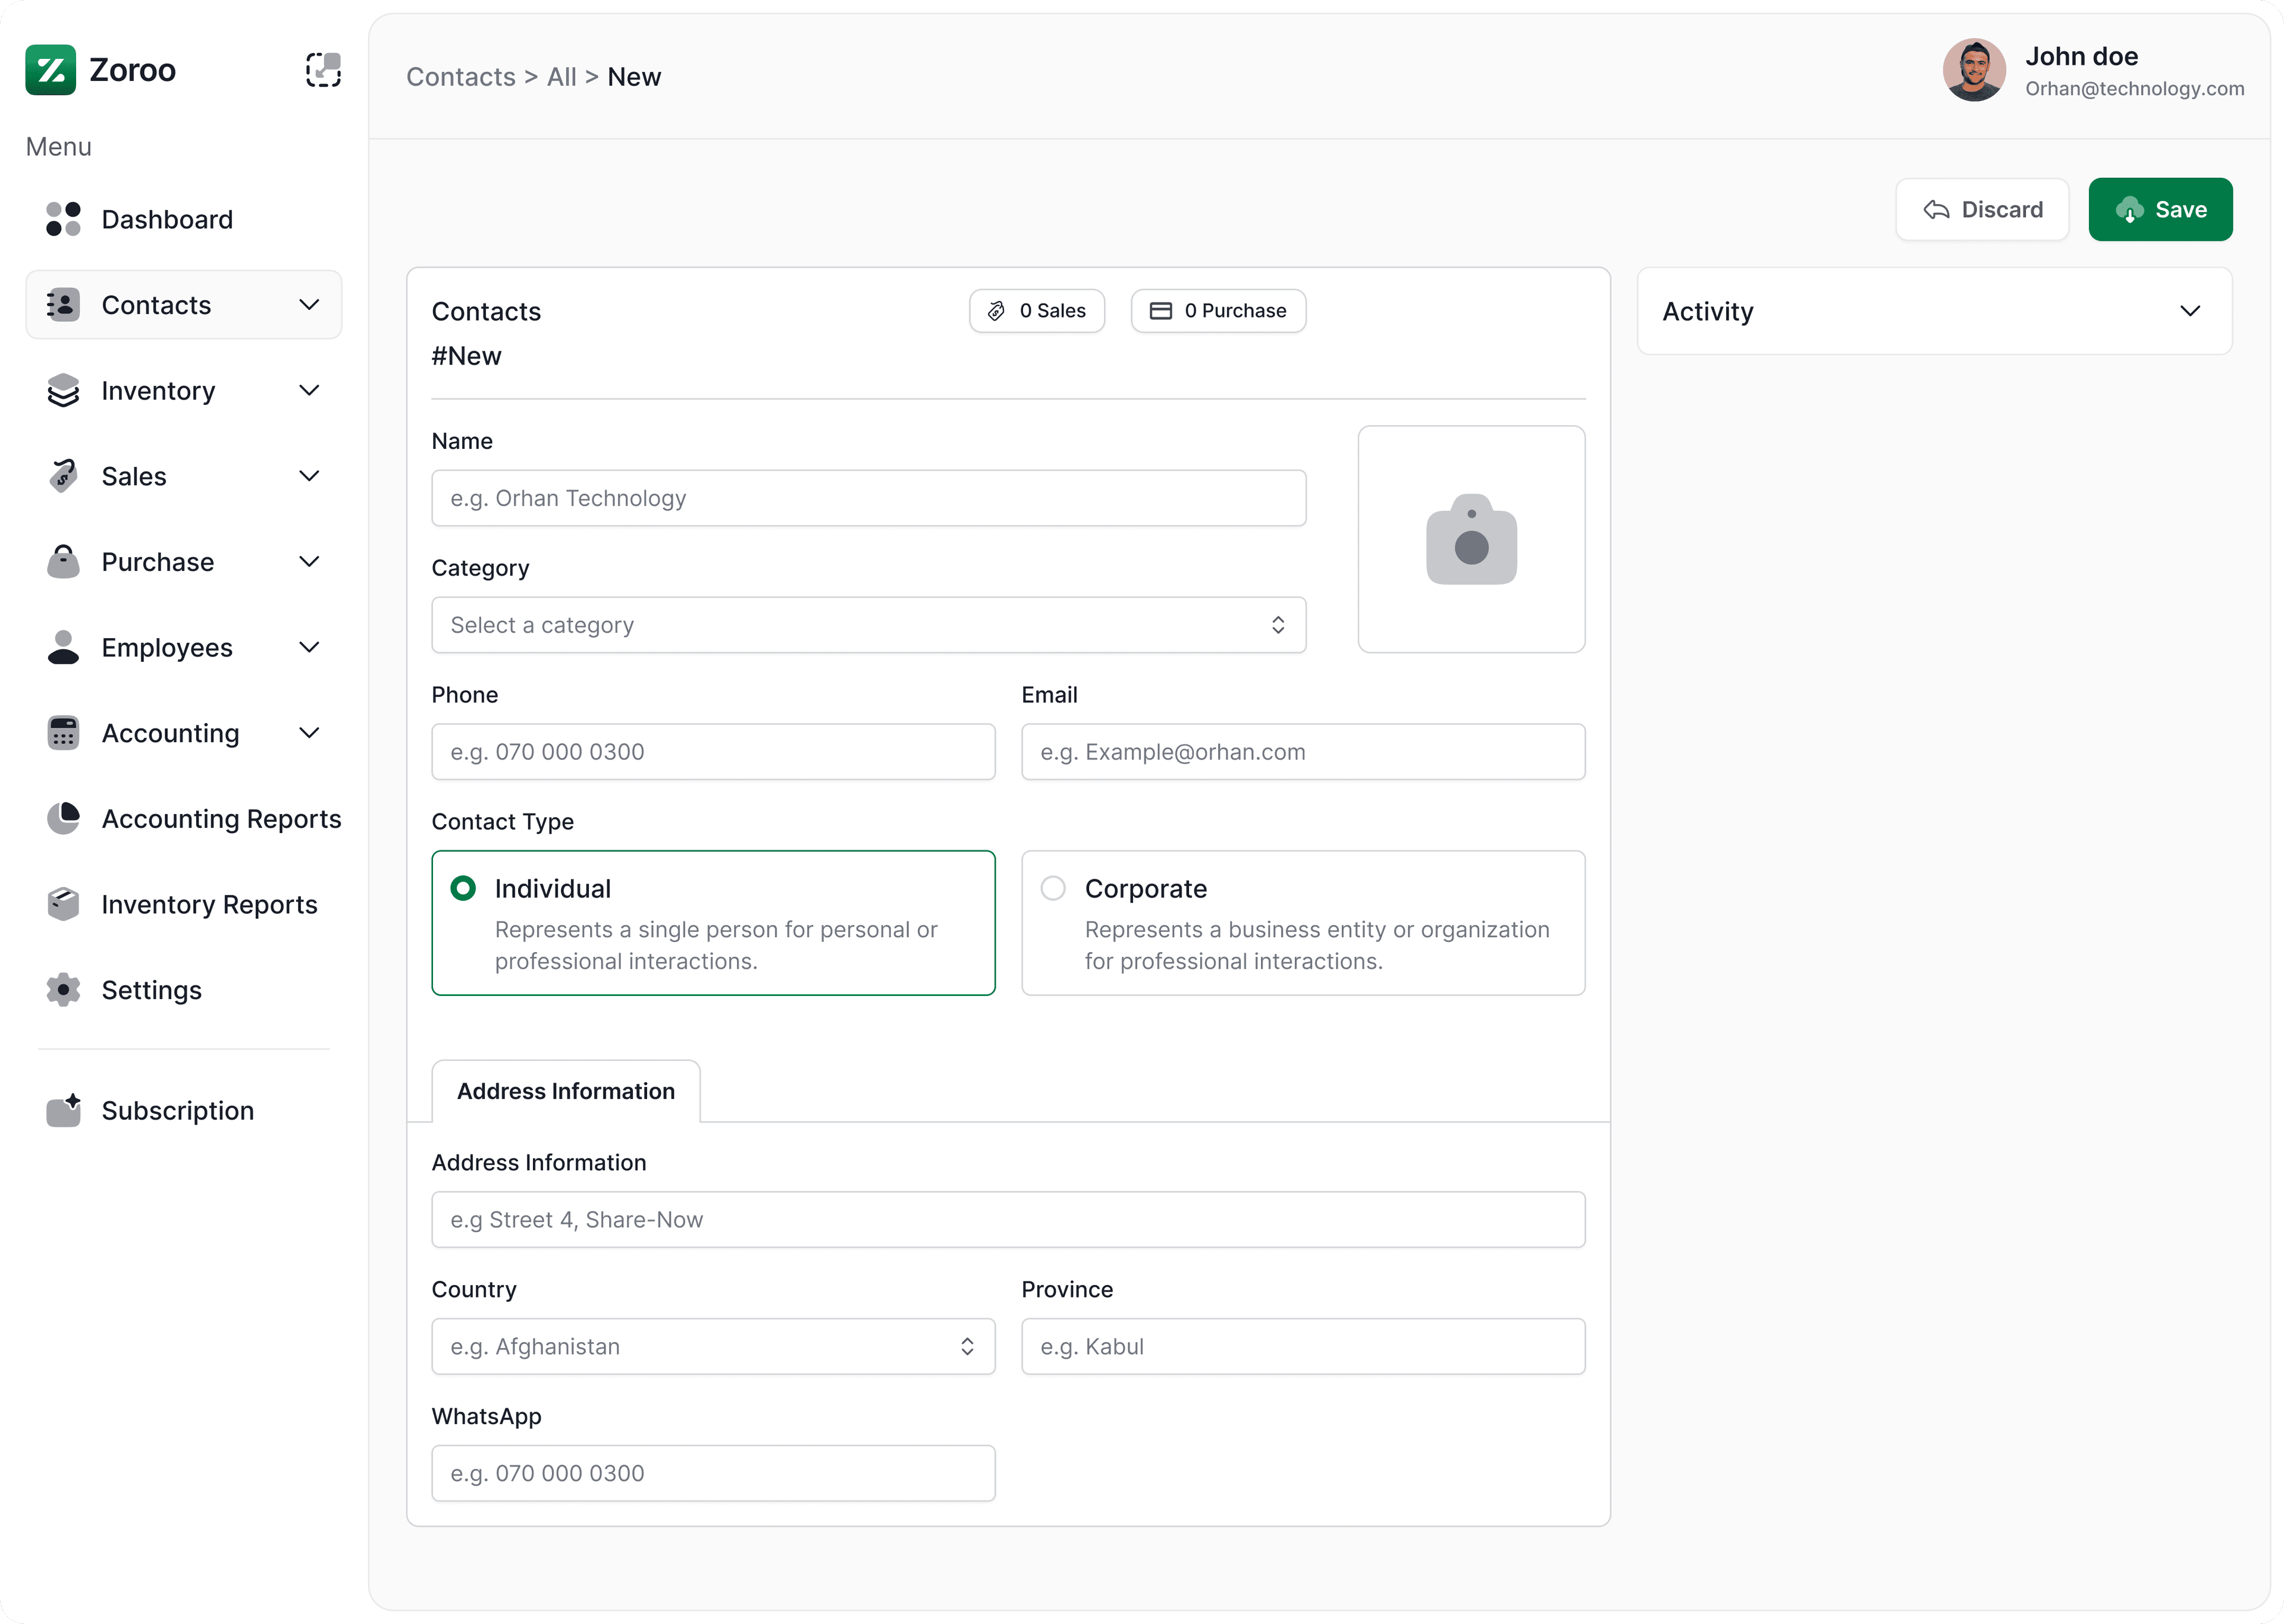Click the Inventory Reports box icon

[x=63, y=904]
